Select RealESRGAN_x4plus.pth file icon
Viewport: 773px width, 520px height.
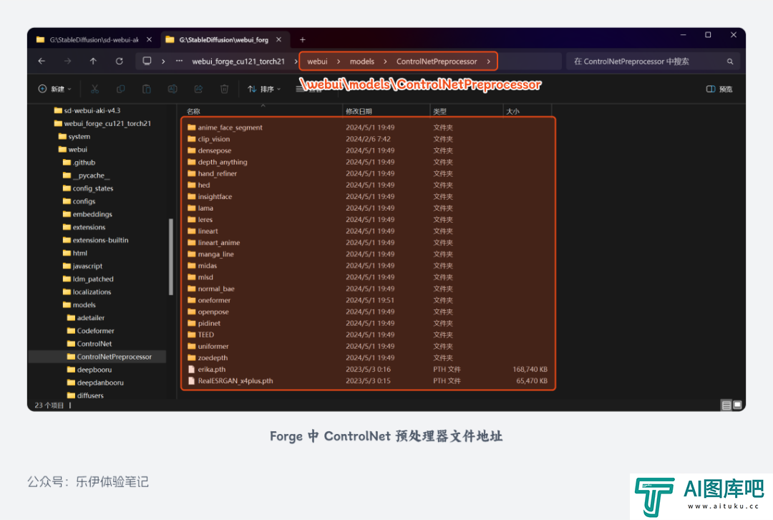tap(191, 381)
